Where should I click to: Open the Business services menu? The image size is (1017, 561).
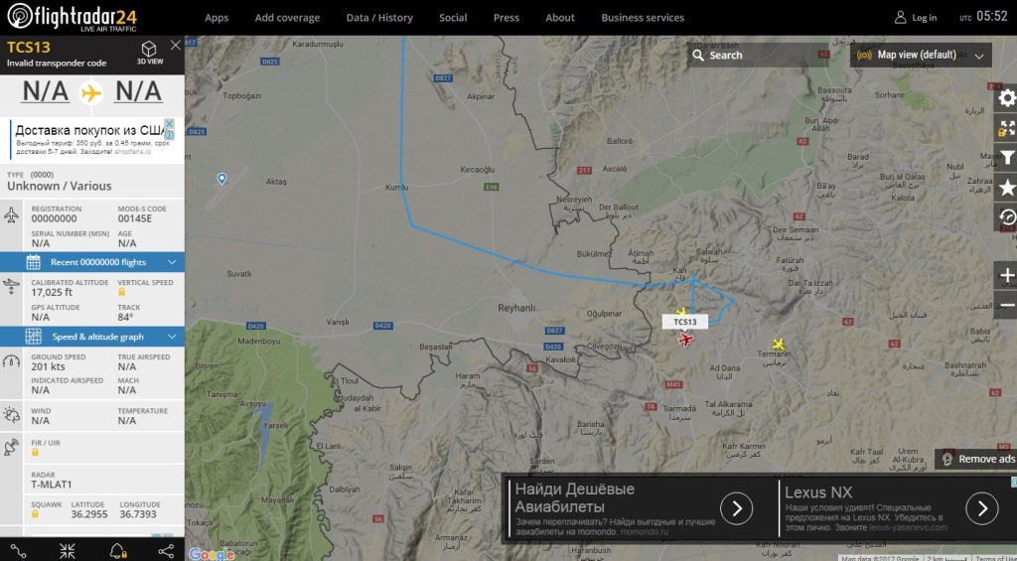[643, 18]
